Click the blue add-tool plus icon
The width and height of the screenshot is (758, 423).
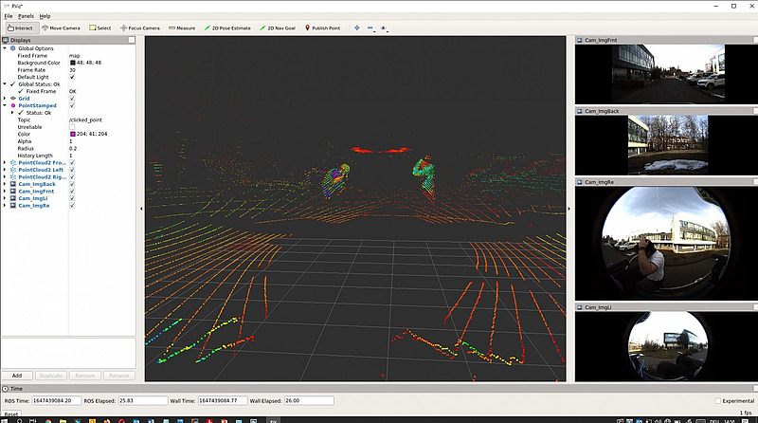[x=357, y=28]
